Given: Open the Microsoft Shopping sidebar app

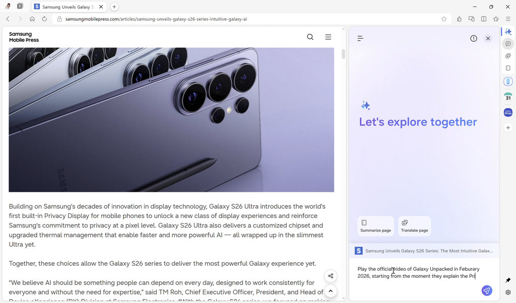Looking at the screenshot, I should (508, 112).
